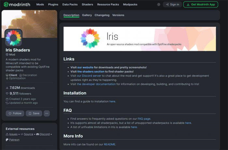228x150 pixels.
Task: Follow the Iris Shaders project
Action: [x=15, y=113]
